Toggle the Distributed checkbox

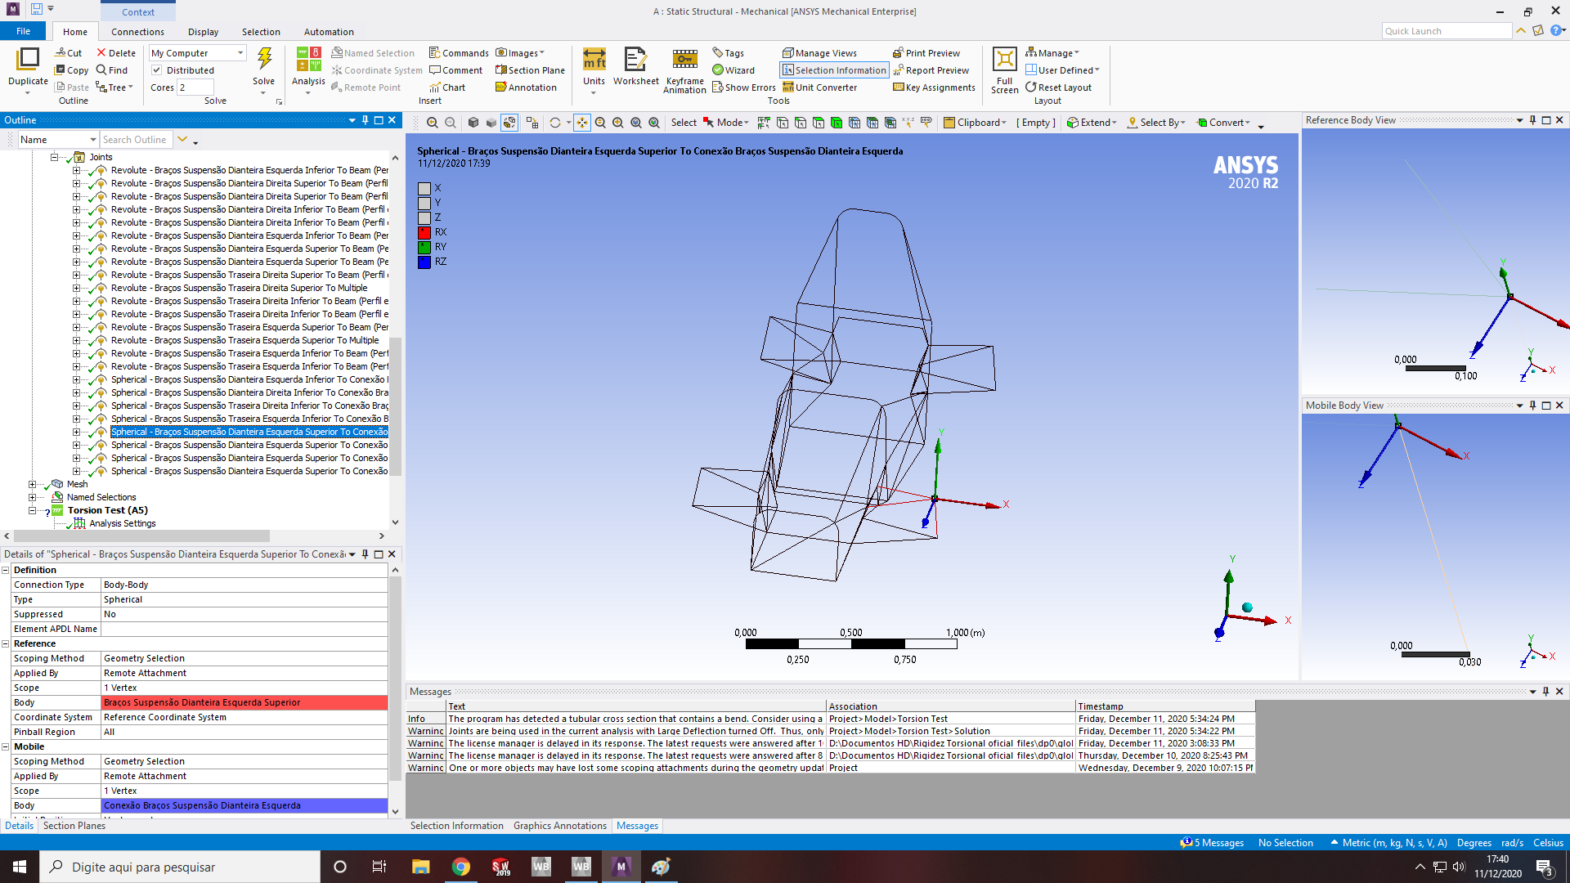[157, 70]
